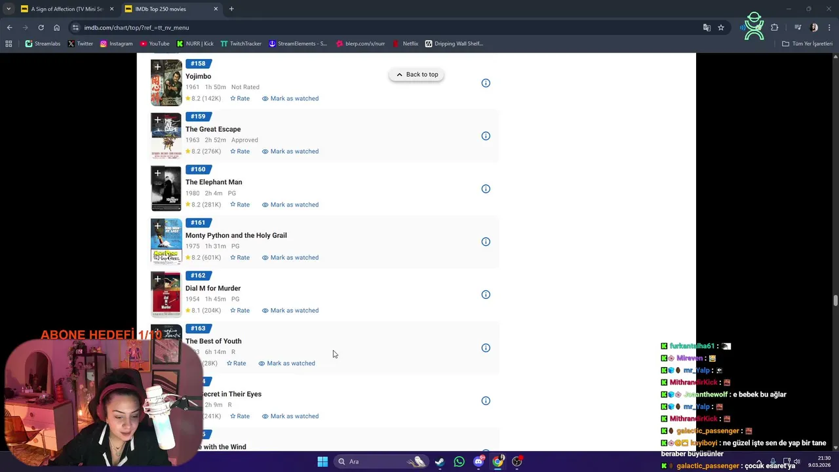The height and width of the screenshot is (472, 839).
Task: Open The Elephant Man poster thumbnail
Action: point(166,189)
